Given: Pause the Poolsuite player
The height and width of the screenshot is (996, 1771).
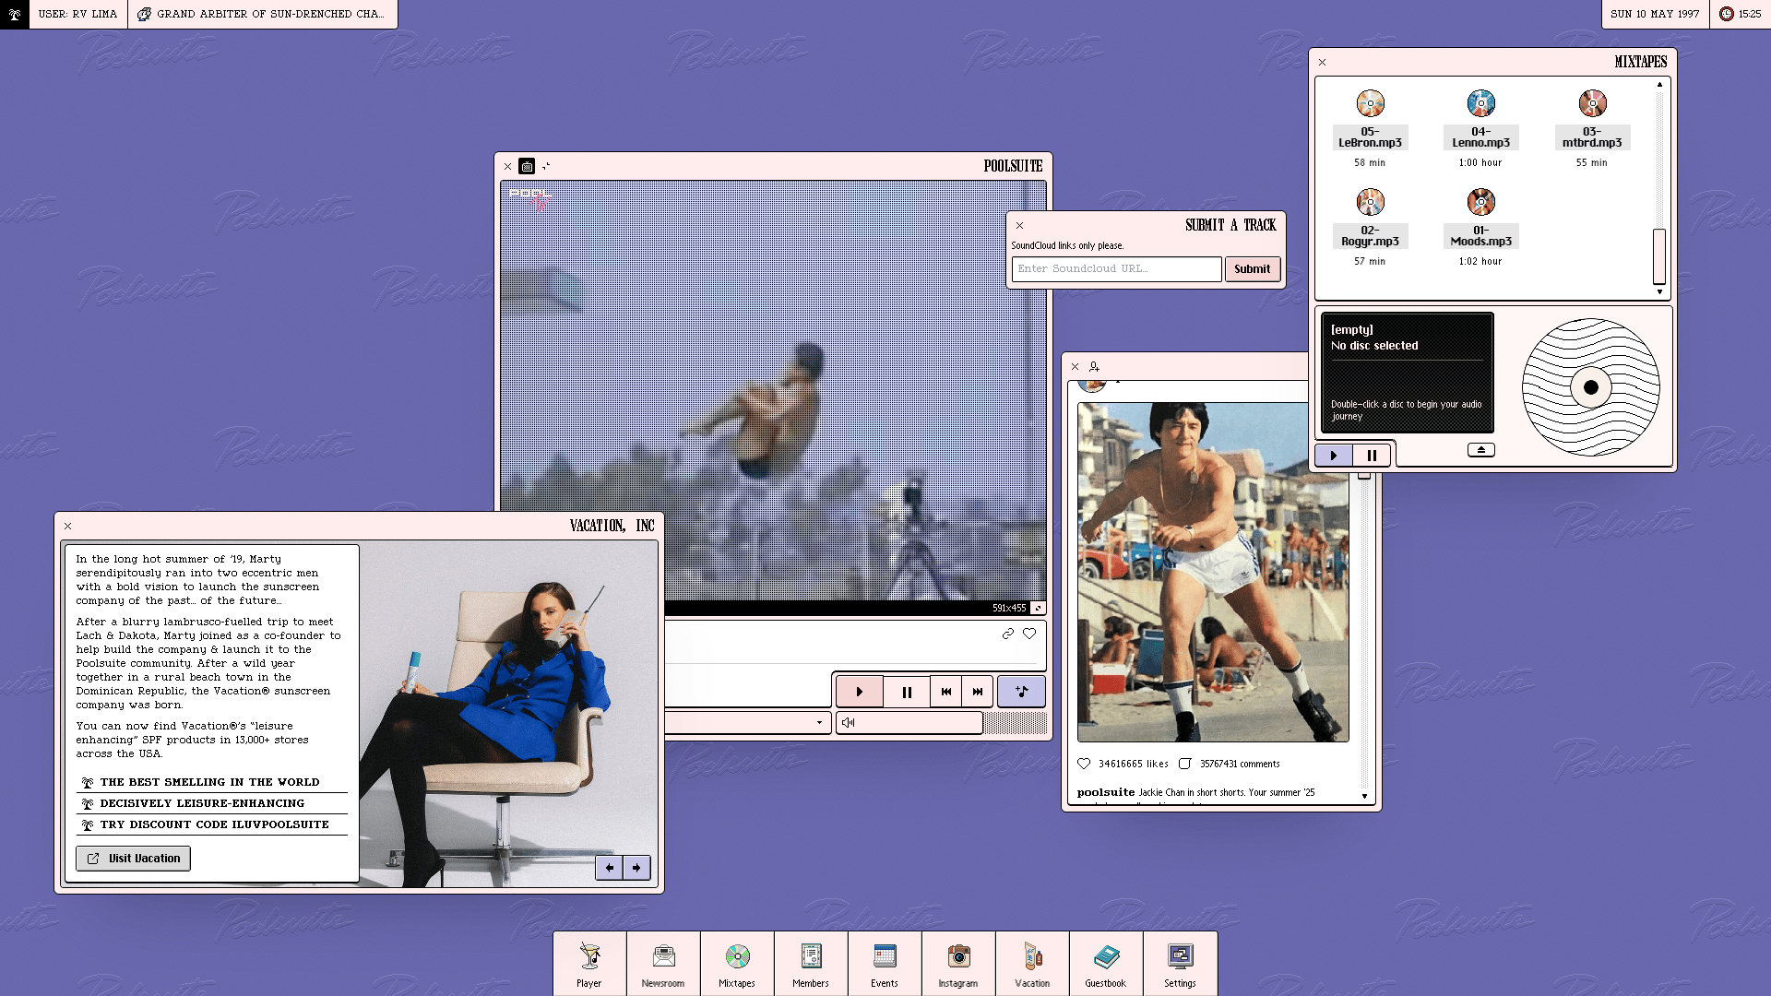Looking at the screenshot, I should point(907,692).
